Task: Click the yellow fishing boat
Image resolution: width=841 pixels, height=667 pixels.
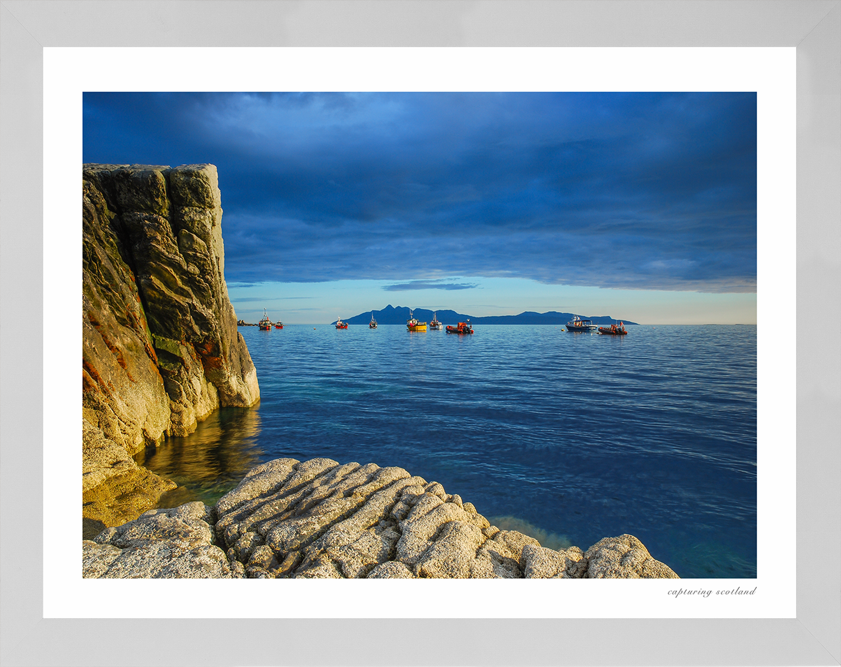Action: (x=416, y=324)
